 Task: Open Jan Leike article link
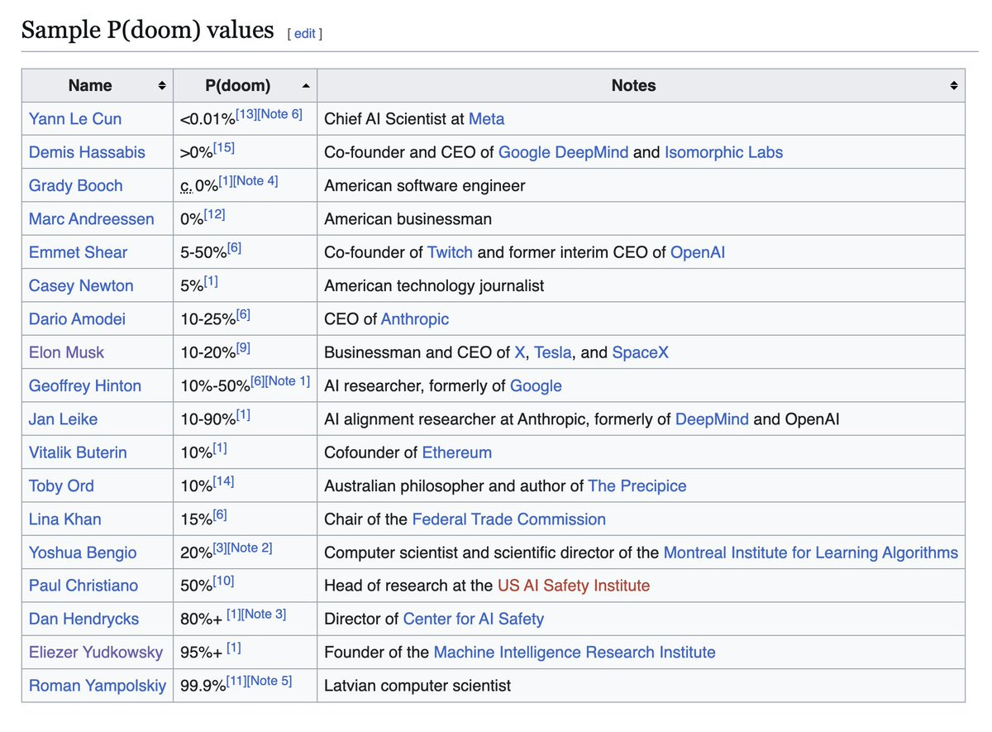[x=63, y=419]
